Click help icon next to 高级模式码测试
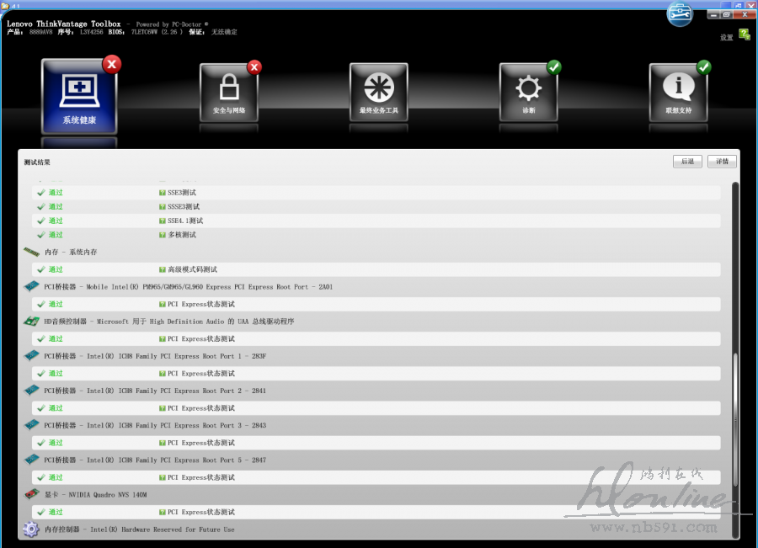Image resolution: width=758 pixels, height=548 pixels. click(x=163, y=269)
